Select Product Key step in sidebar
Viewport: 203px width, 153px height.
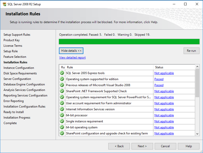12,40
